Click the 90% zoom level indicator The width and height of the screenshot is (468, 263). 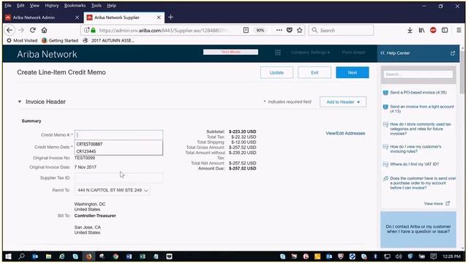point(260,30)
